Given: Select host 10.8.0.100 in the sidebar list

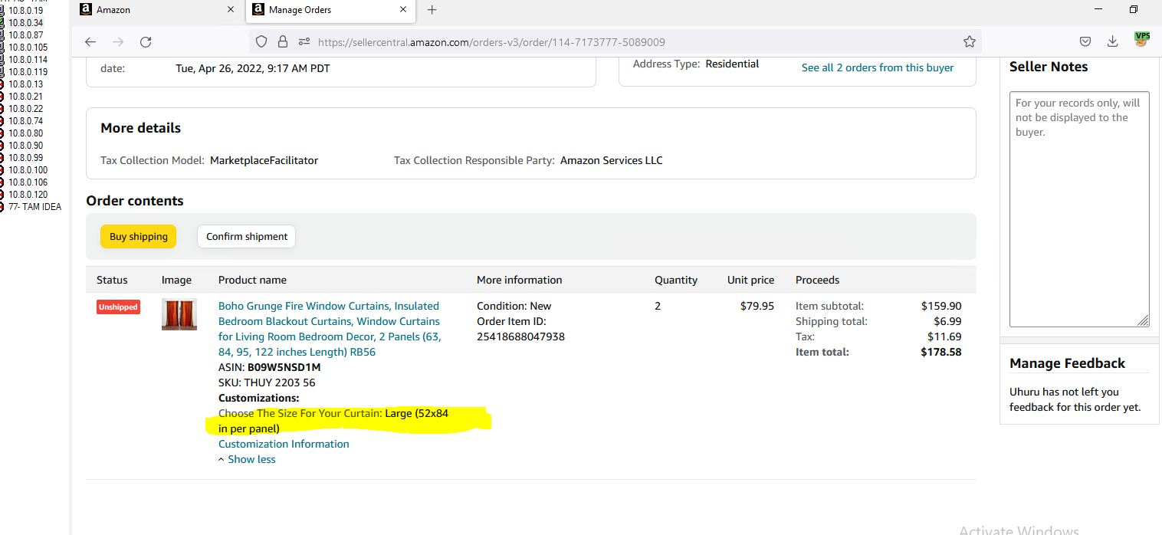Looking at the screenshot, I should coord(28,170).
